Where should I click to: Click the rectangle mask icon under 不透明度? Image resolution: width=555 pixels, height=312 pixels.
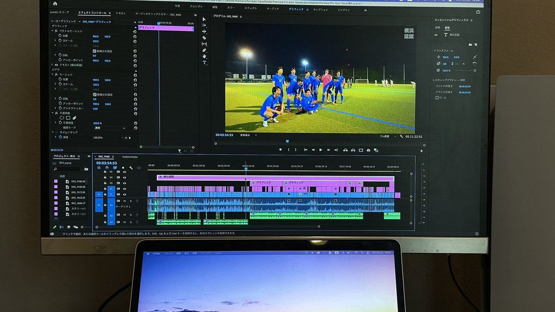point(68,118)
